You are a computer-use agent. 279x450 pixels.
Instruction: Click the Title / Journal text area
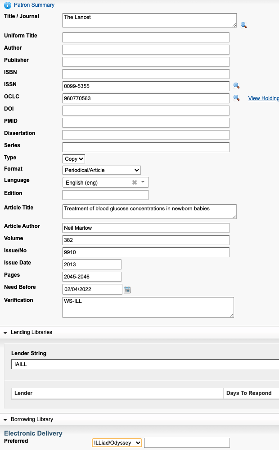coord(149,20)
